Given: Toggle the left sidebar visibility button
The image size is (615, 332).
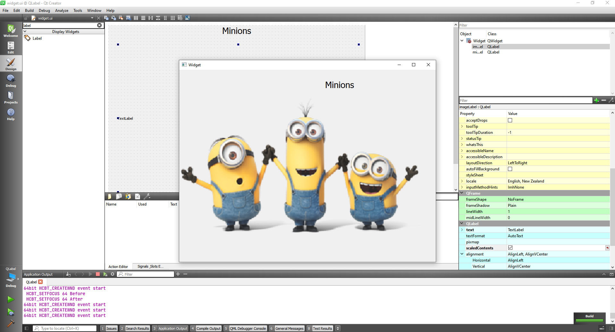Looking at the screenshot, I should (27, 328).
